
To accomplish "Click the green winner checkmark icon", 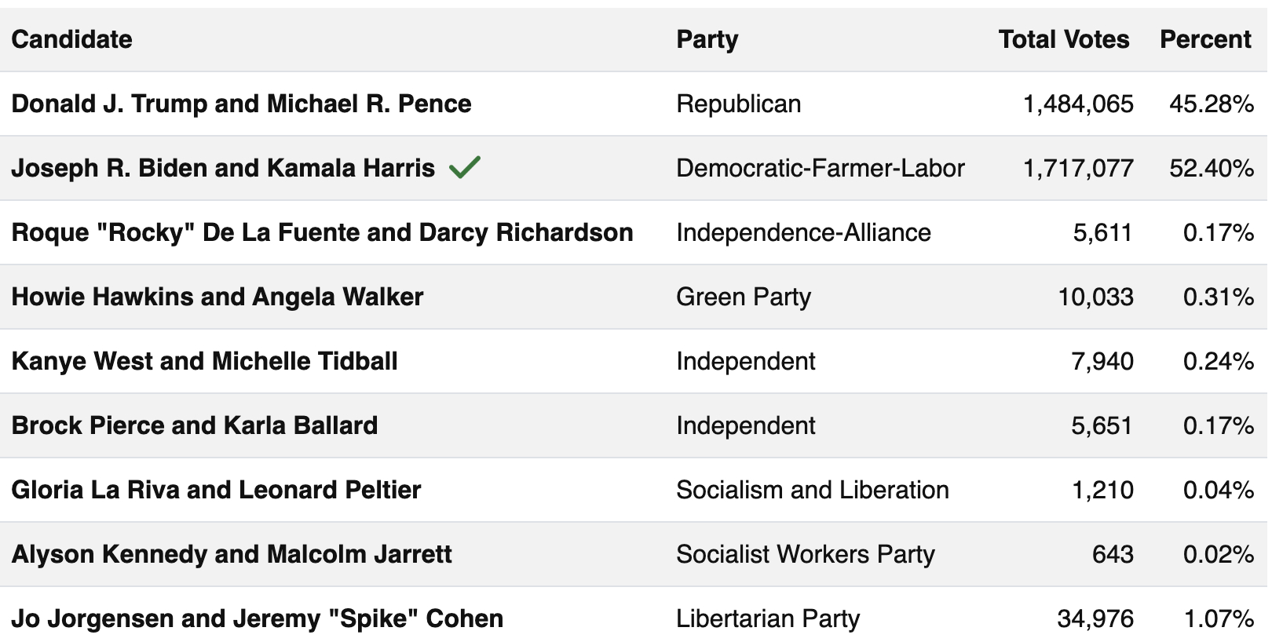I will (x=465, y=167).
